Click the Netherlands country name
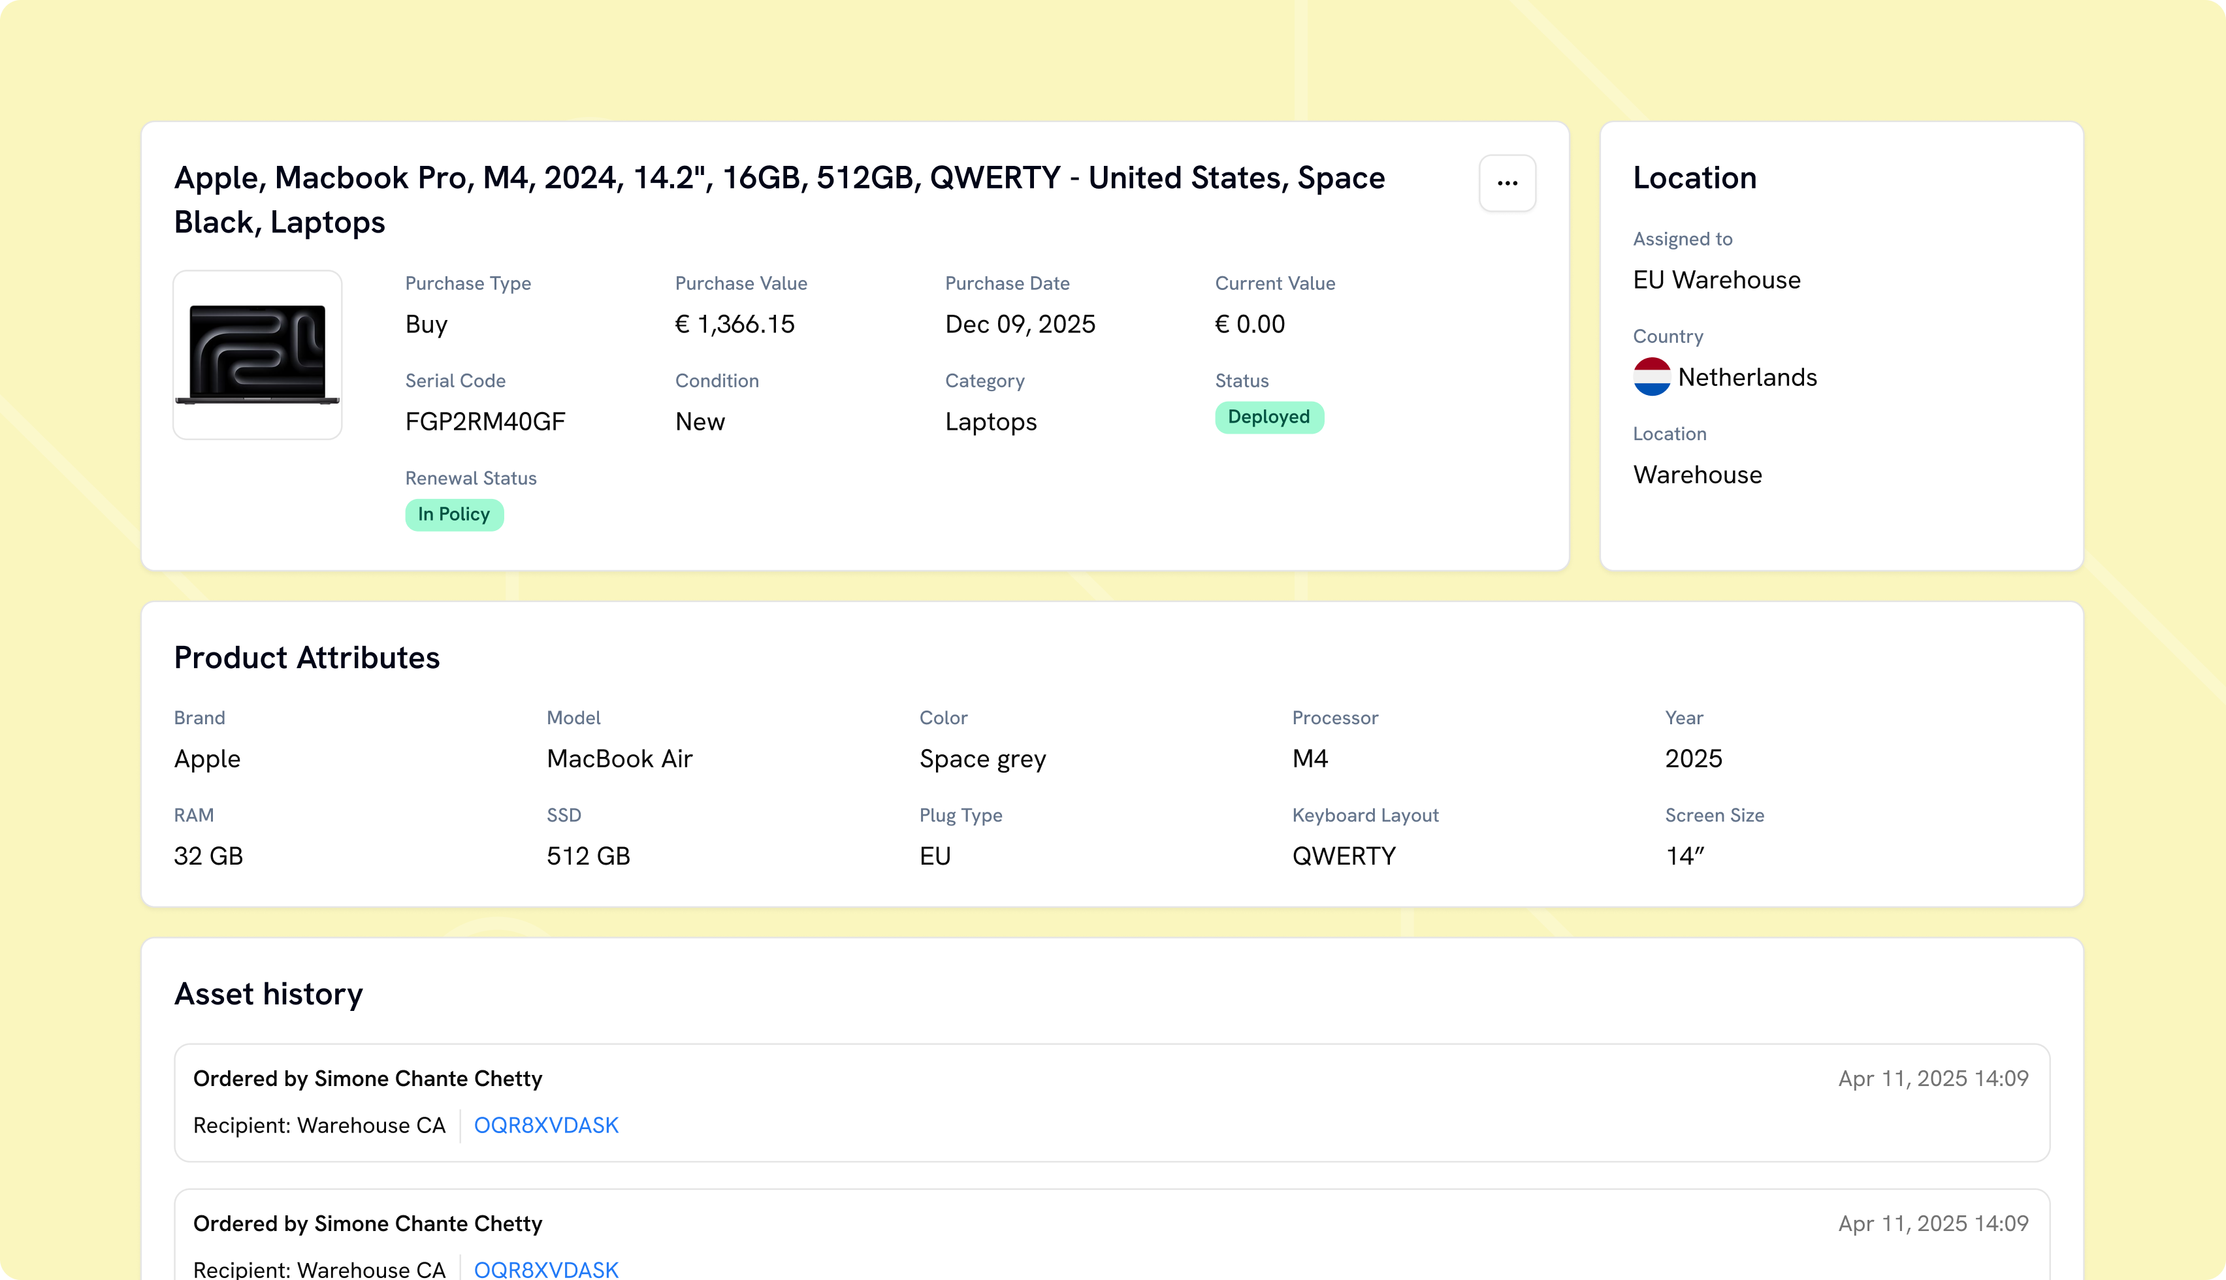Viewport: 2226px width, 1280px height. tap(1747, 377)
